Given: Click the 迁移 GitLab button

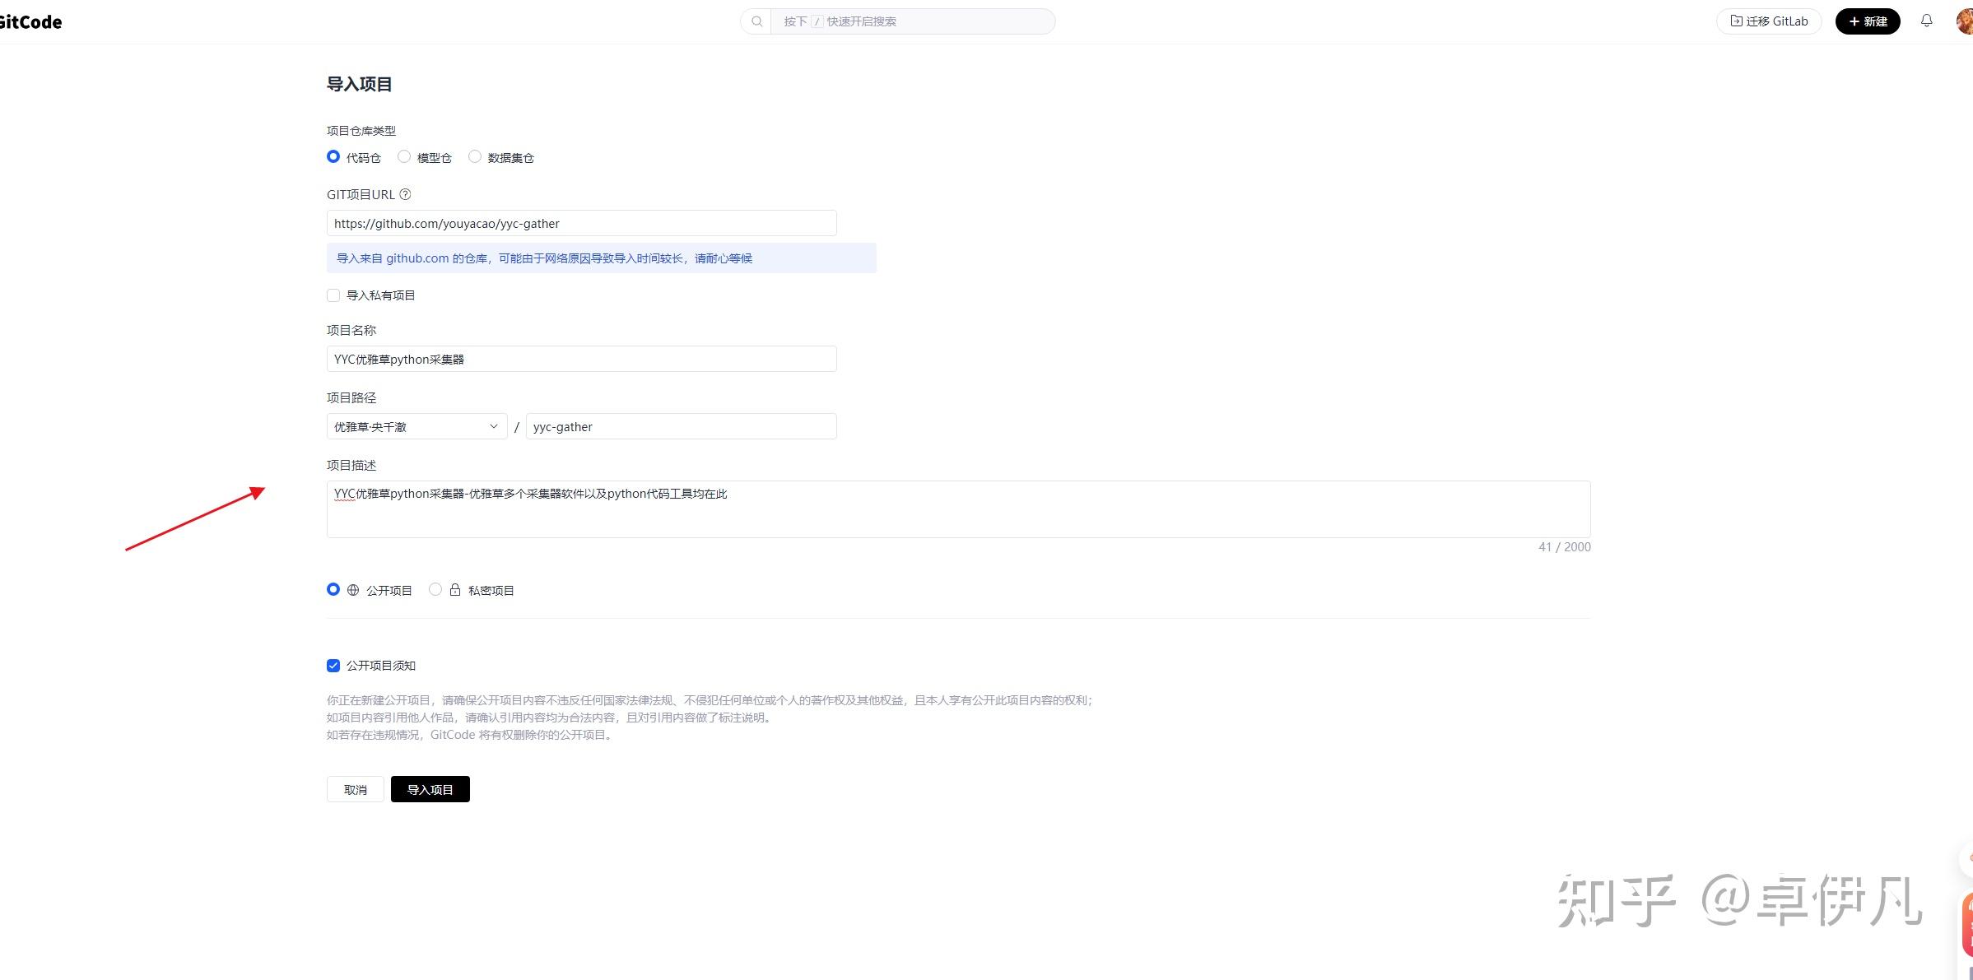Looking at the screenshot, I should pyautogui.click(x=1768, y=21).
